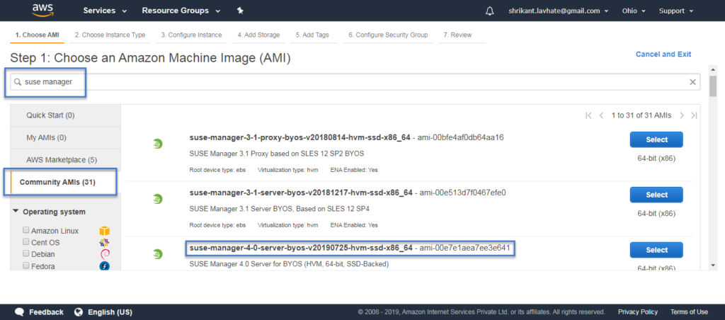This screenshot has width=725, height=320.
Task: Click the Amazon Linux box icon
Action: coord(105,231)
